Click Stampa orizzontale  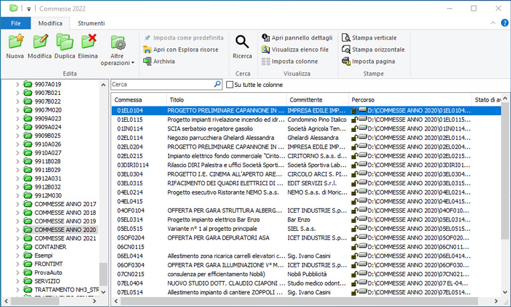click(373, 49)
